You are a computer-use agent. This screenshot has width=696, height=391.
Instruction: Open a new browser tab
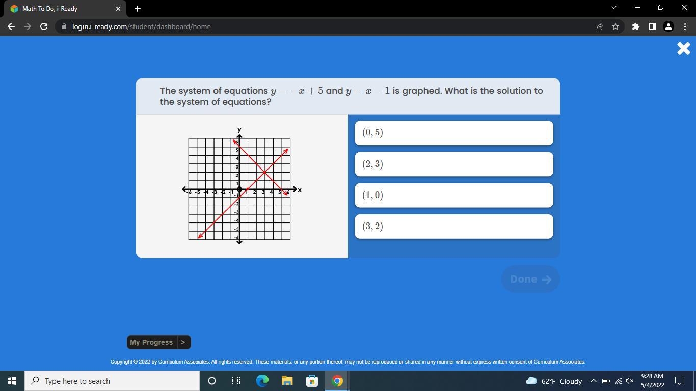(137, 8)
